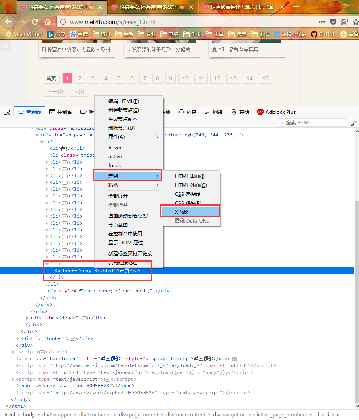Click the Pocket save icon
This screenshot has width=359, height=420.
[x=333, y=22]
